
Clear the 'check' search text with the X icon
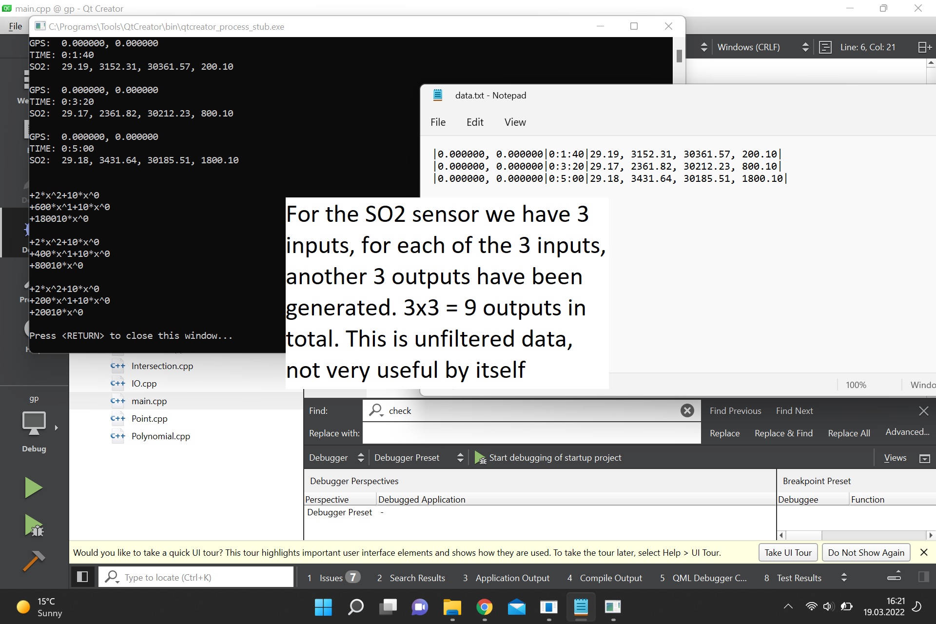(x=687, y=410)
